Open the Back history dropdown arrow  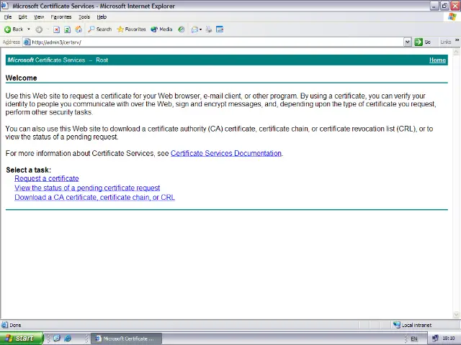point(29,29)
